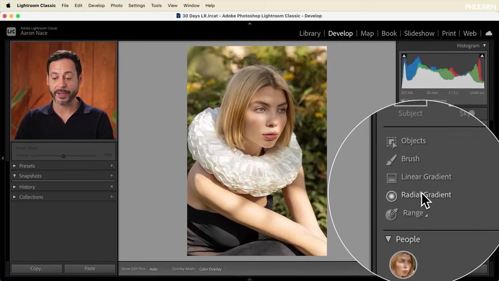
Task: Choose the Radial Gradient mask icon
Action: (391, 196)
